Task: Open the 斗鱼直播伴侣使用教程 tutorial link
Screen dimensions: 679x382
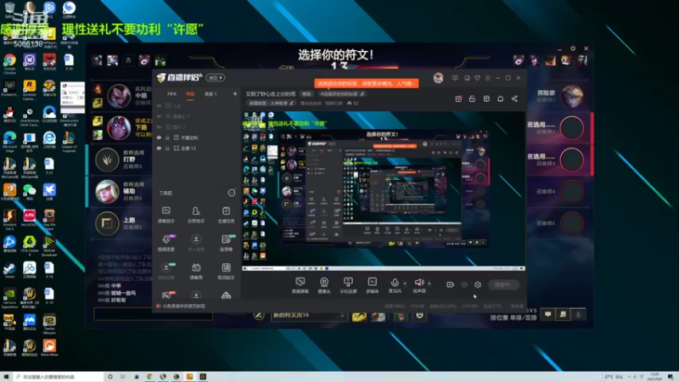Action: [x=184, y=306]
